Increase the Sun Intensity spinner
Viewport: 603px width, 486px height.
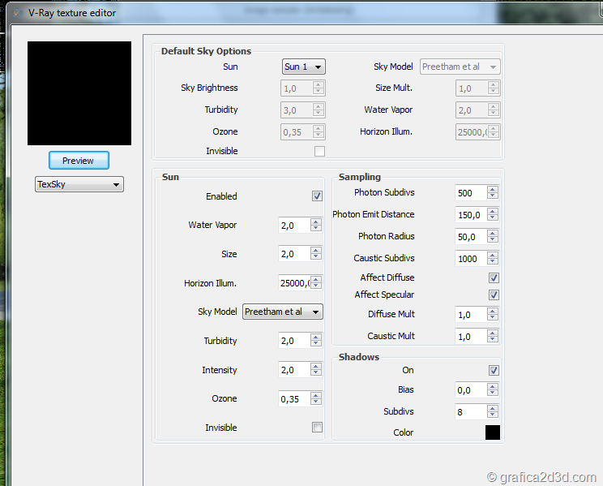tap(316, 367)
